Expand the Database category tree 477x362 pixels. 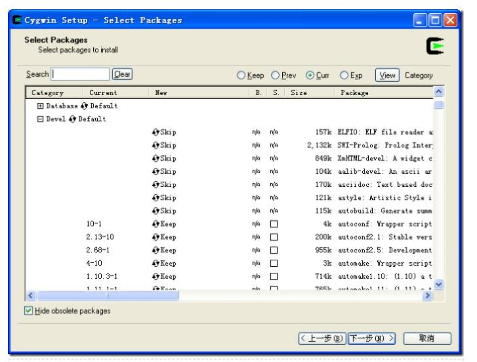40,106
